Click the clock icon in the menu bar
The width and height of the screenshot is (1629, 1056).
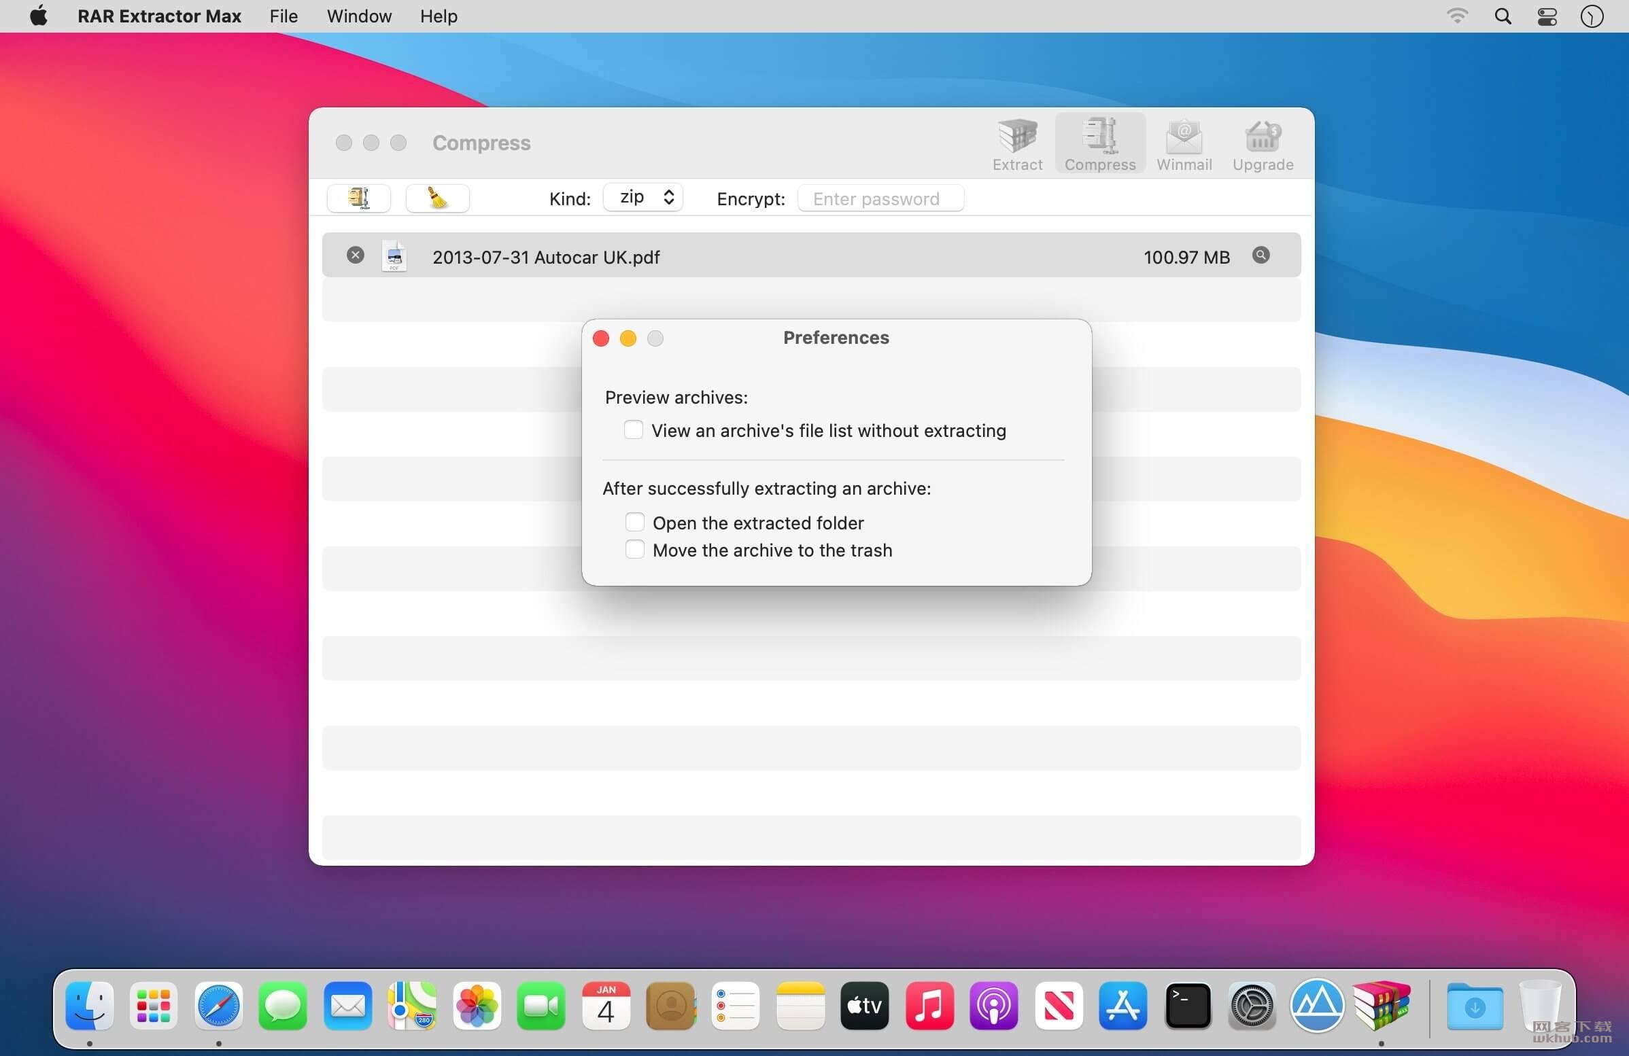click(x=1592, y=16)
